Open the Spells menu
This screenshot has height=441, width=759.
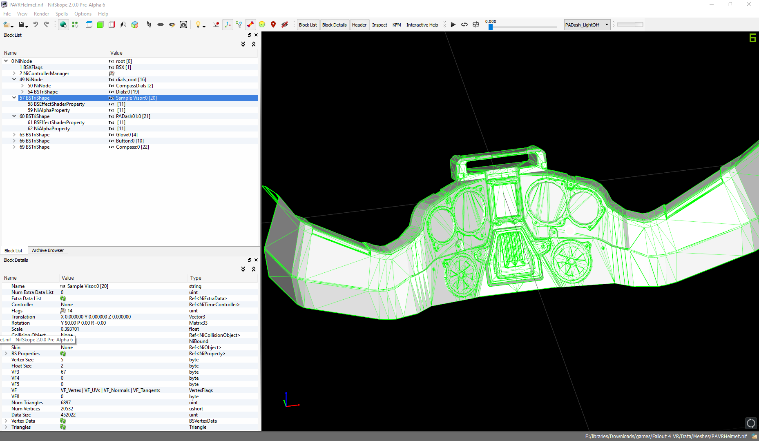point(61,14)
